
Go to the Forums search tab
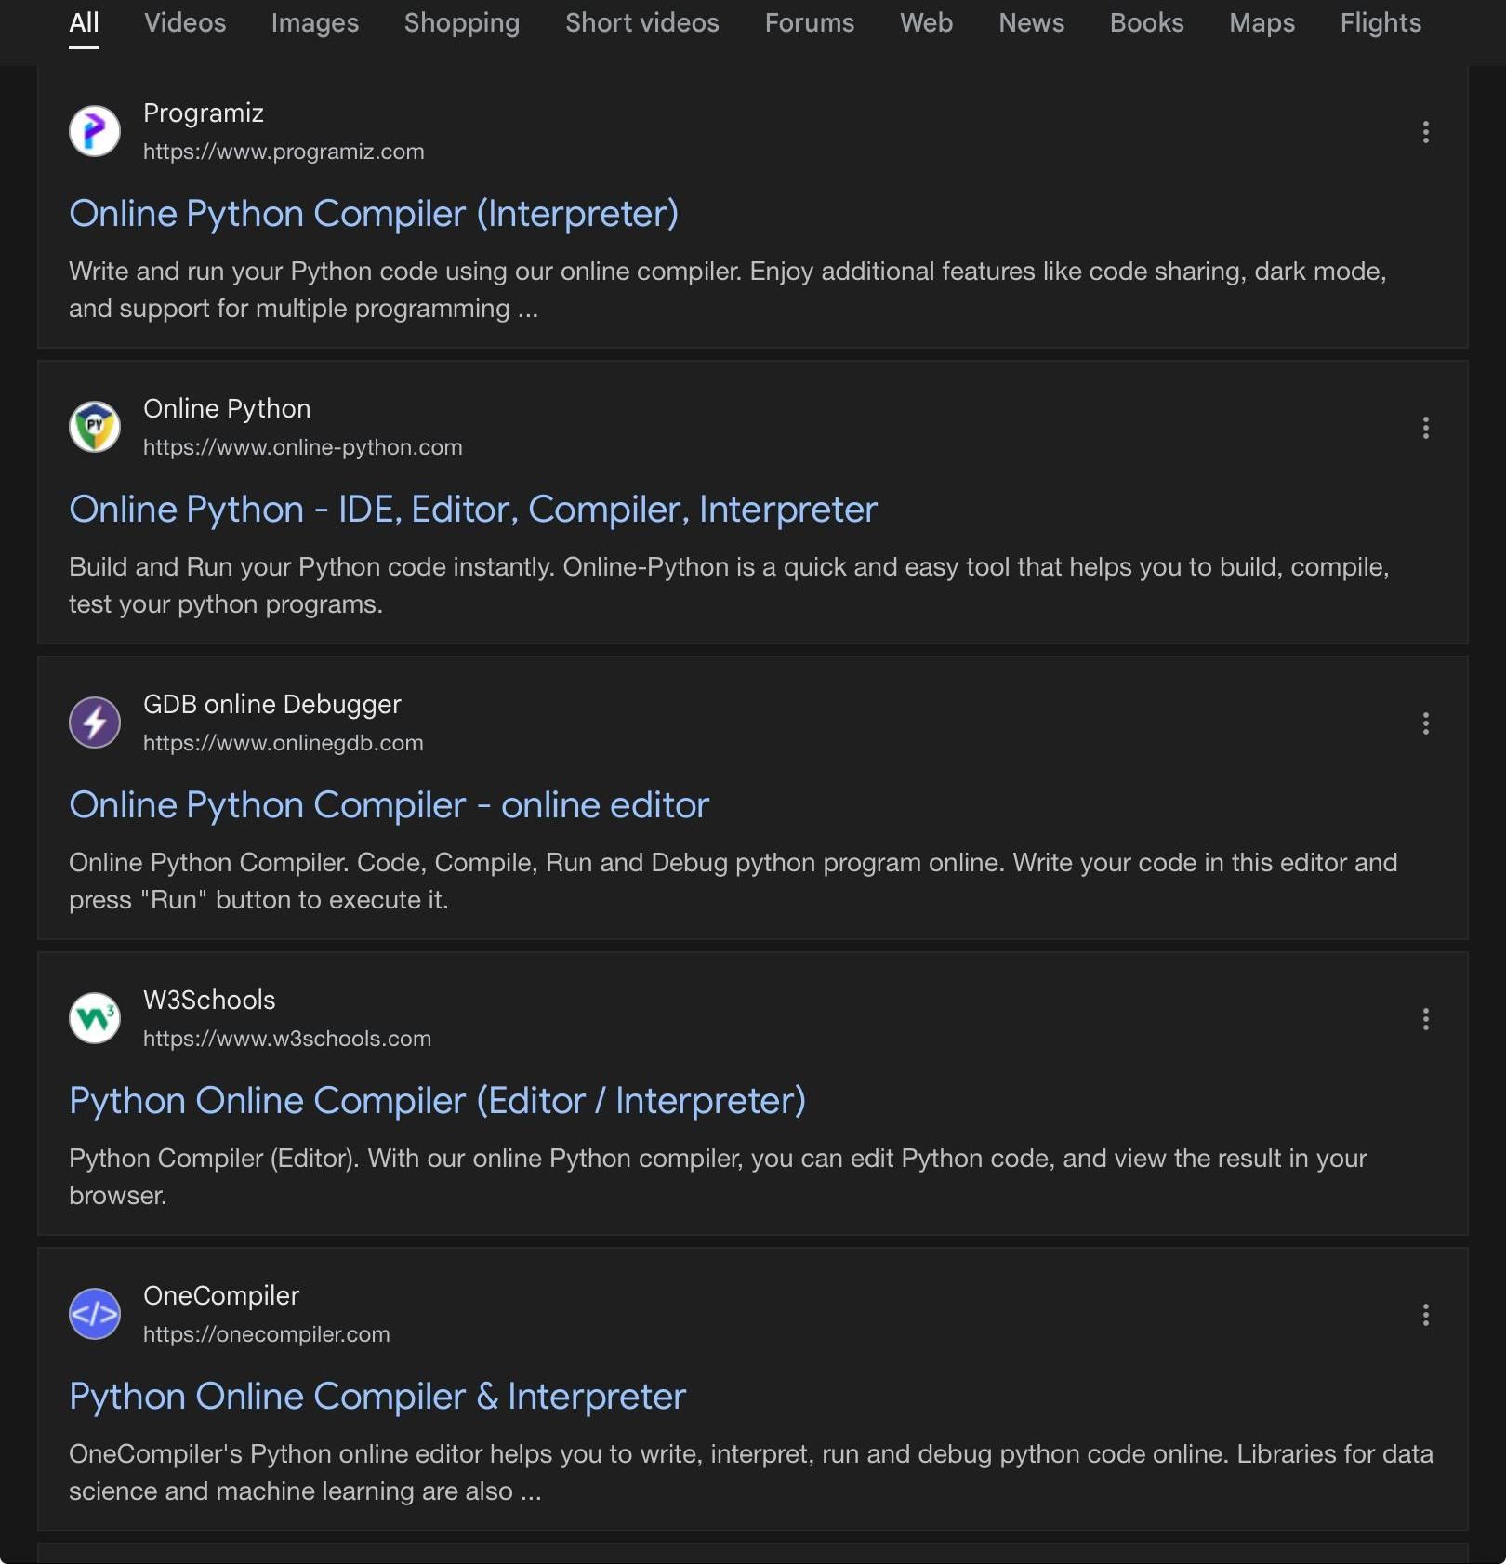tap(809, 22)
